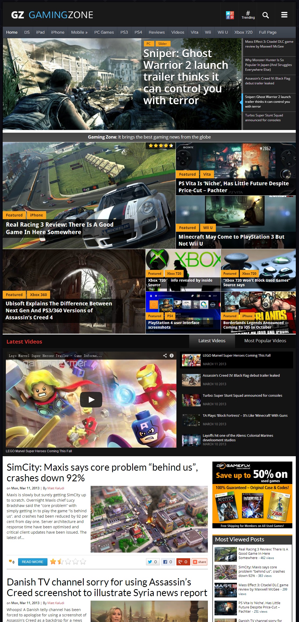The width and height of the screenshot is (299, 622).
Task: Open the PS4 menu item
Action: (138, 32)
